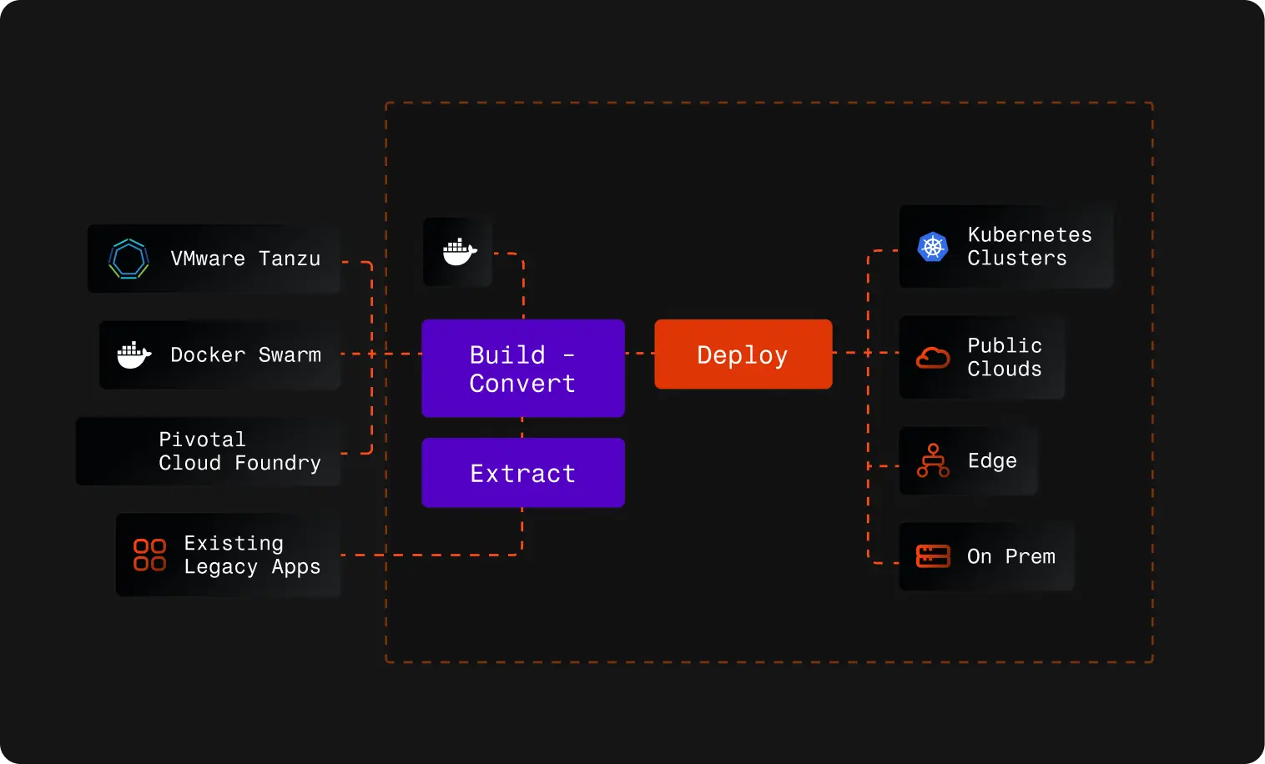
Task: Select the Extract block
Action: coord(523,473)
